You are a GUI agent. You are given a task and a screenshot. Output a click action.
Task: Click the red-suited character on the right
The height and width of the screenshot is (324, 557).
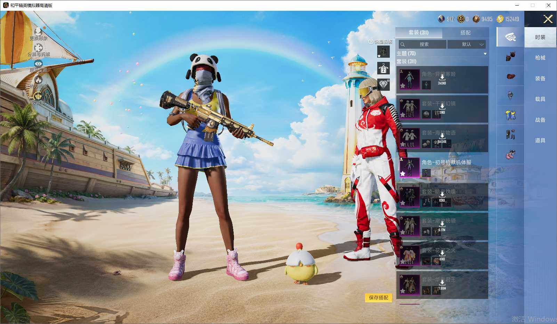[x=377, y=170]
